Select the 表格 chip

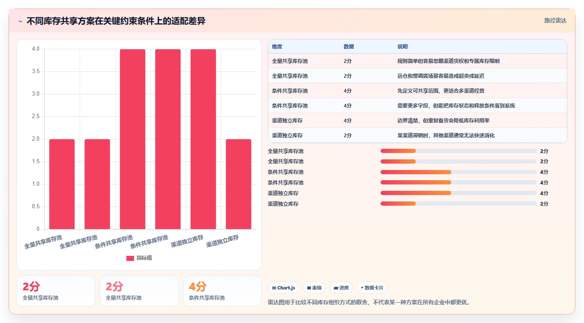point(314,288)
